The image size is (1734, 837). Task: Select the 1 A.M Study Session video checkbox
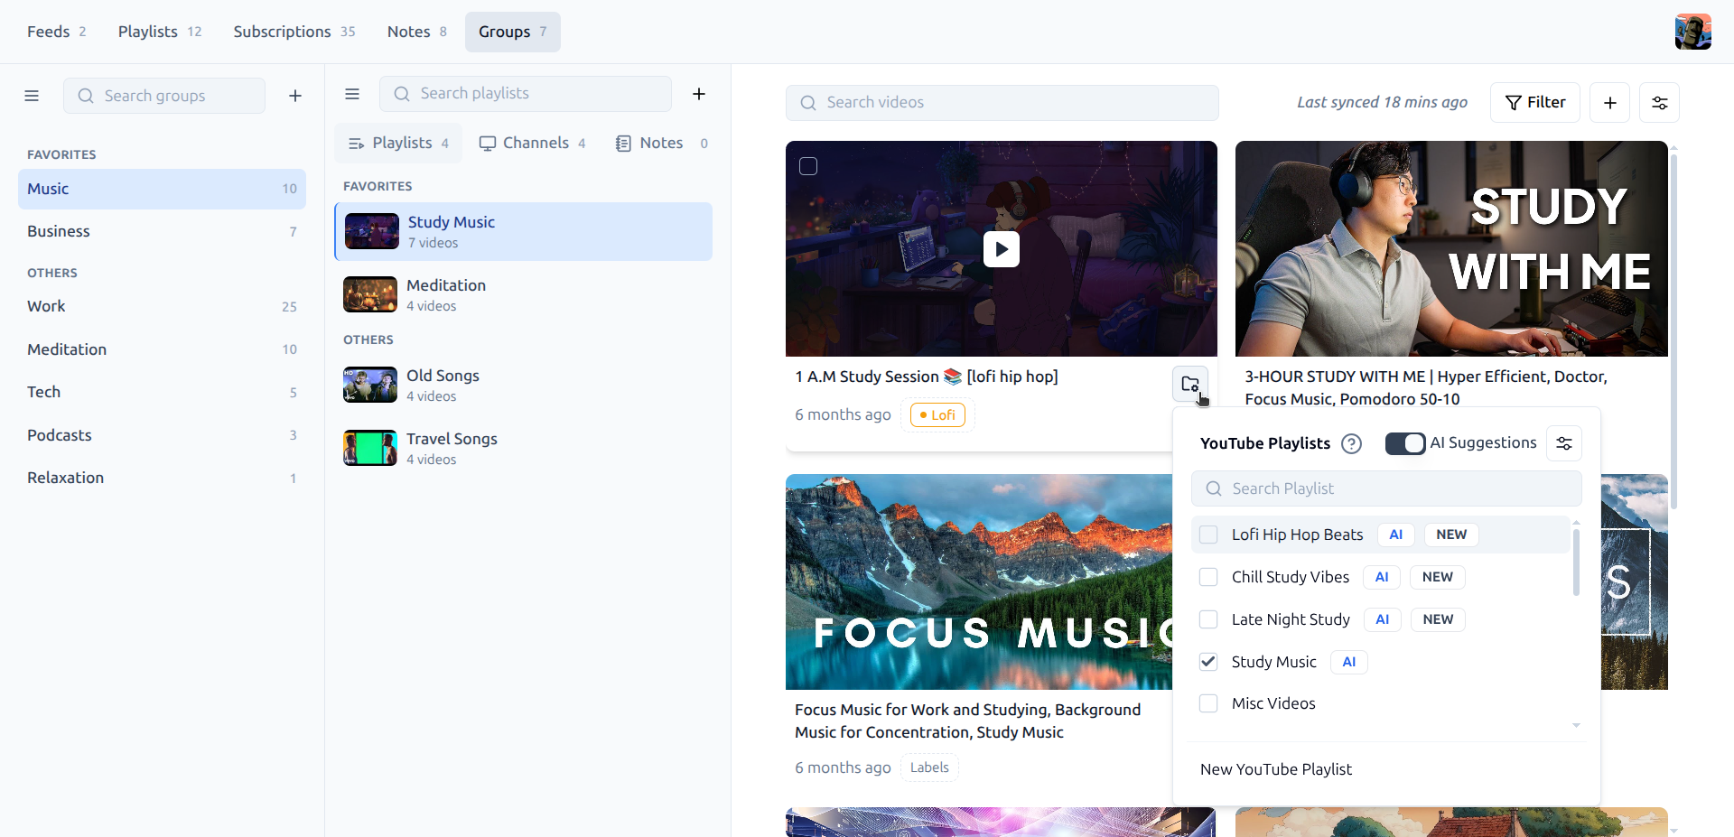click(x=808, y=165)
